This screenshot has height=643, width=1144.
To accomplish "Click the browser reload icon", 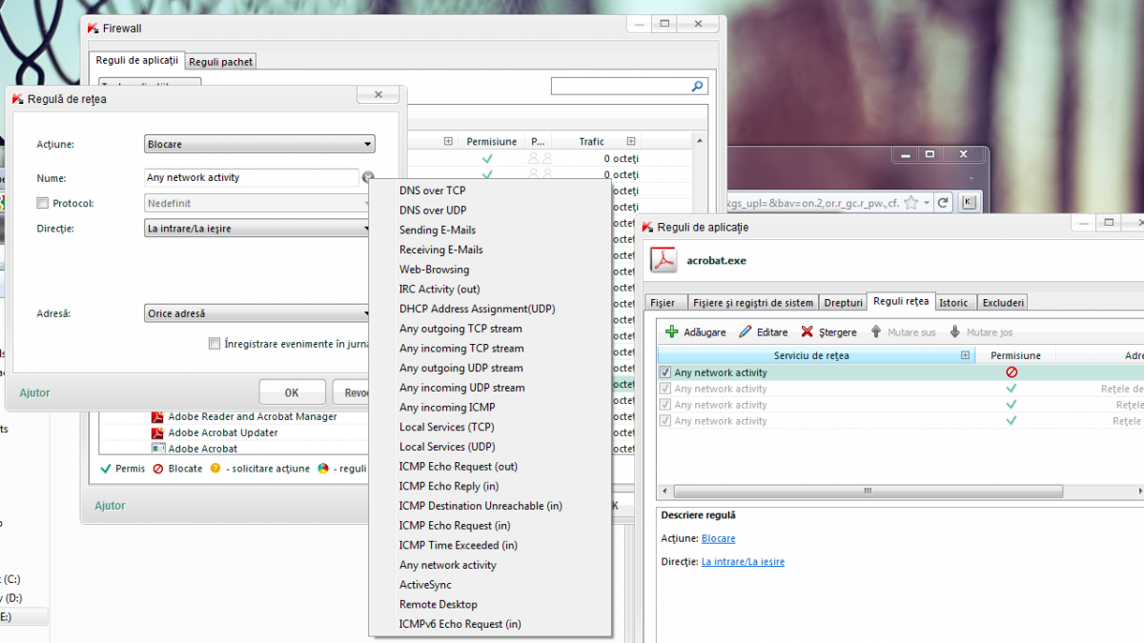I will pyautogui.click(x=942, y=202).
